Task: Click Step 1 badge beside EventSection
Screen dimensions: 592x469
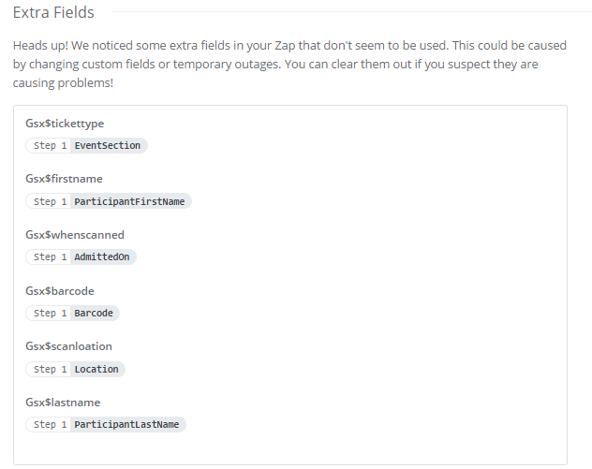Action: coord(50,146)
